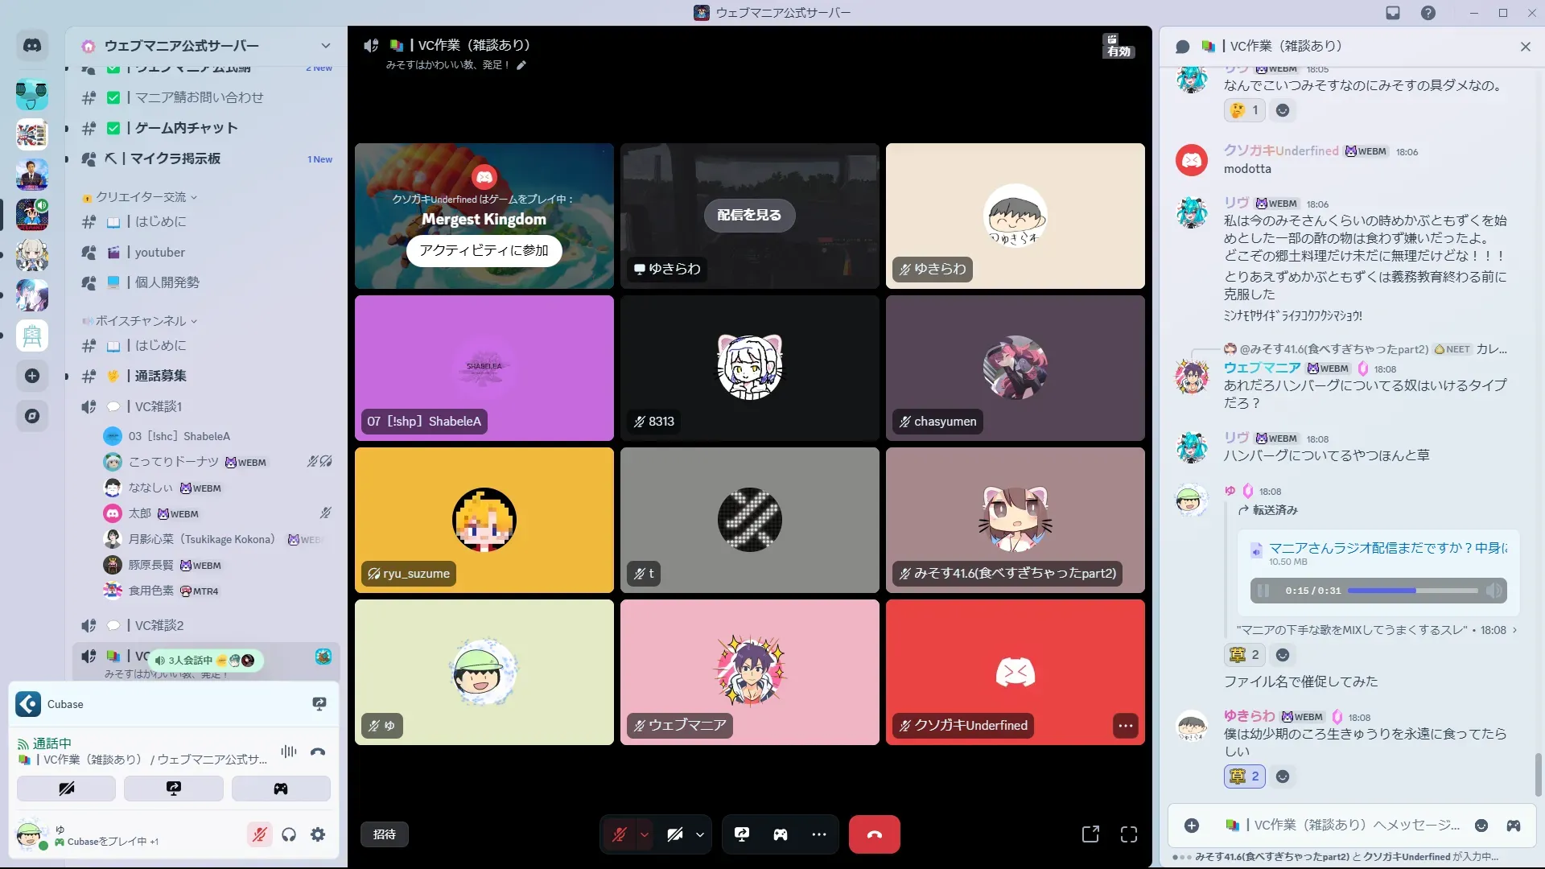
Task: Open the explore discoverable servers compass icon
Action: click(32, 416)
